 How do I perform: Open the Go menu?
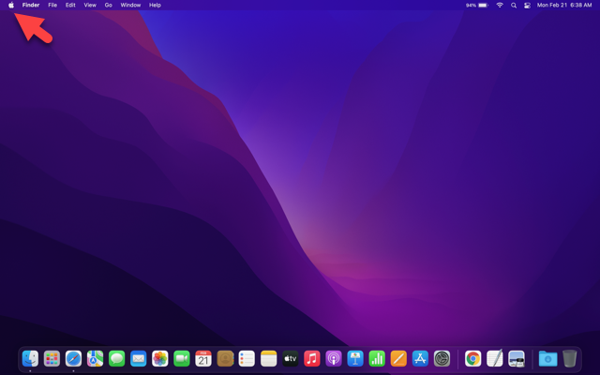pos(109,5)
